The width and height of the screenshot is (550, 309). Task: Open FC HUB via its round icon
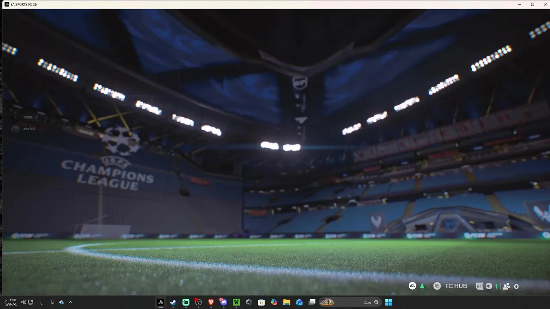point(437,286)
